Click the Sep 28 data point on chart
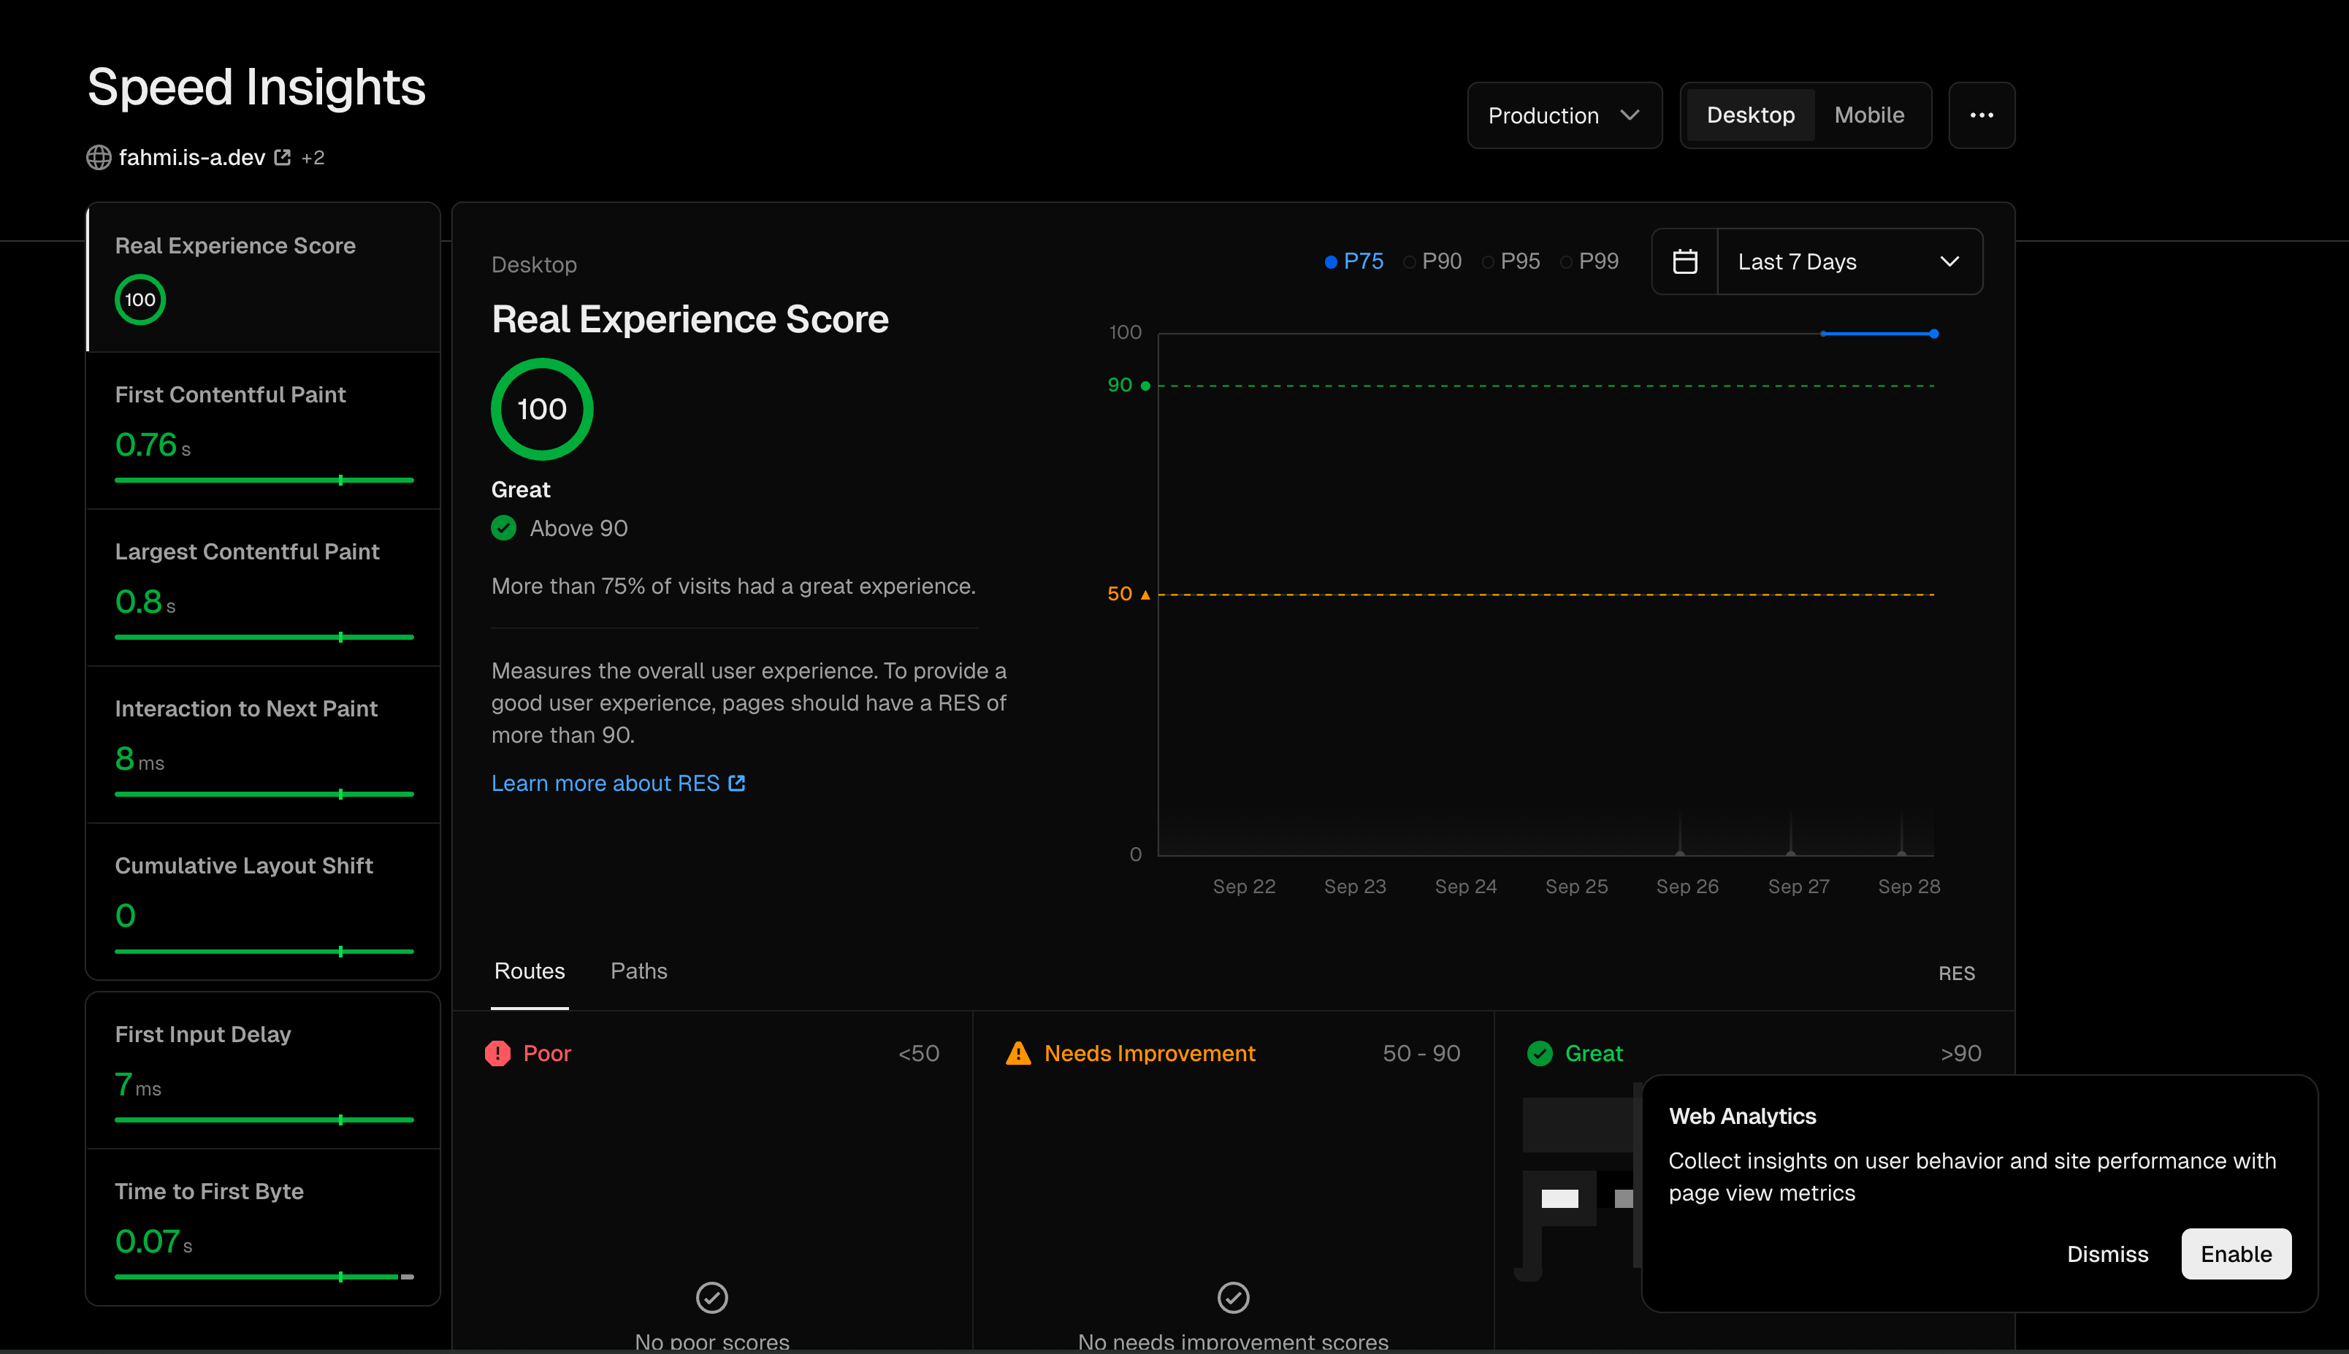The image size is (2349, 1354). [1933, 333]
